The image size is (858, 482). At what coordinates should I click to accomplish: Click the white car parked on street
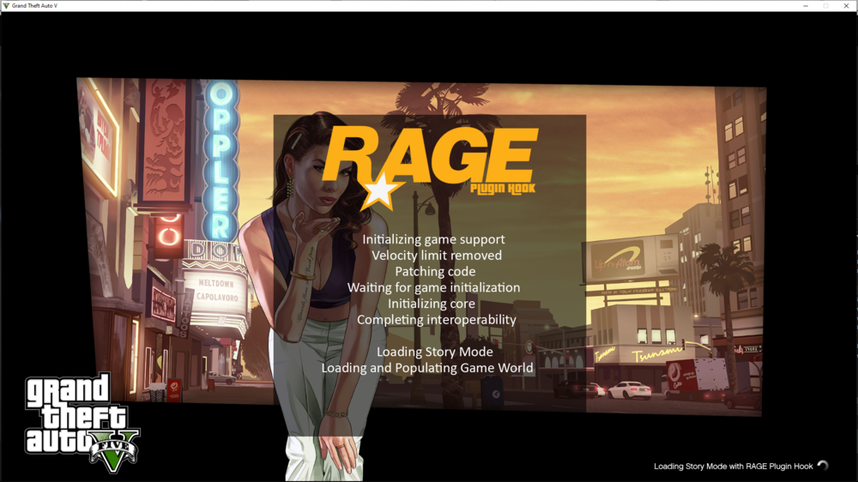[629, 390]
